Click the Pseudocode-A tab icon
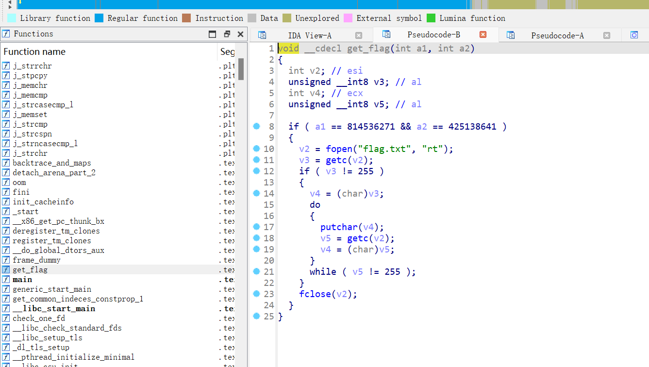 click(511, 35)
